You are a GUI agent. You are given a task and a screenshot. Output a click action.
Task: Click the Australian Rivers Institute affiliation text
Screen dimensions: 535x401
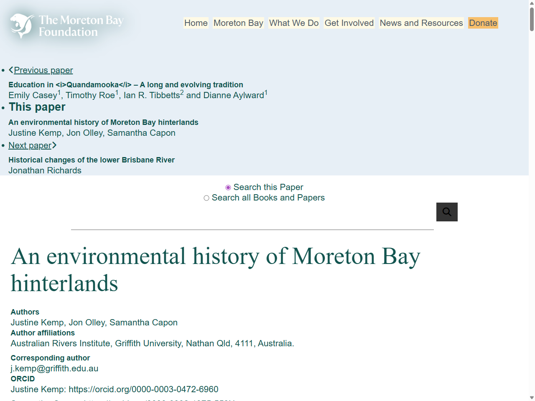coord(153,343)
